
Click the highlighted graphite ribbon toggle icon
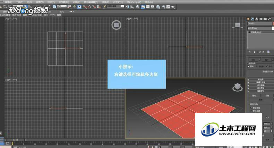[143, 7]
